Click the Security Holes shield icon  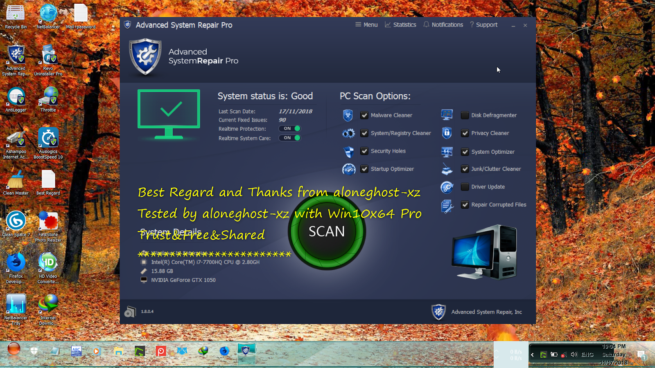pyautogui.click(x=348, y=152)
